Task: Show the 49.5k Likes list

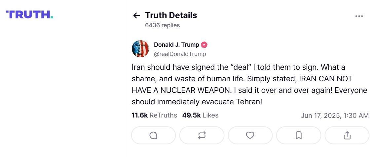Action: point(200,116)
